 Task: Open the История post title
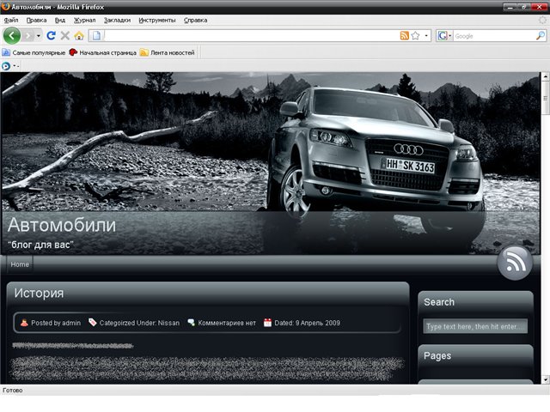click(39, 293)
